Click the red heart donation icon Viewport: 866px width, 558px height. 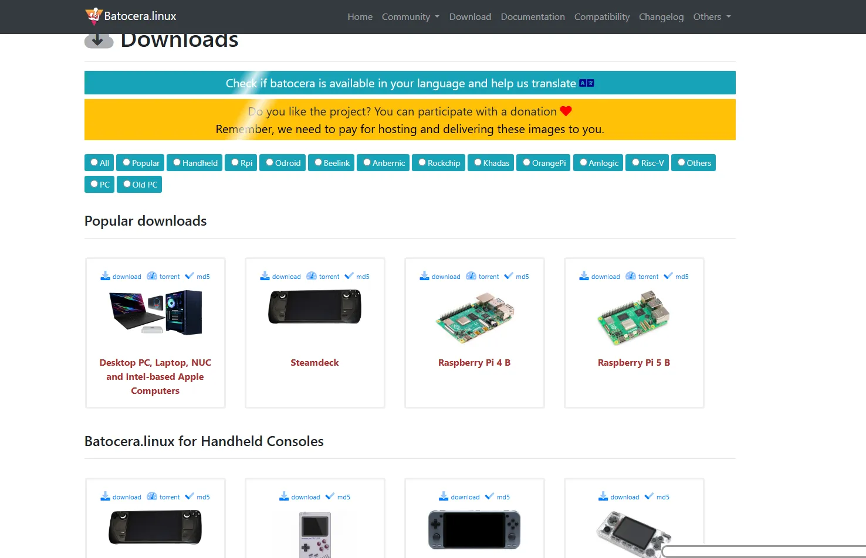coord(566,111)
